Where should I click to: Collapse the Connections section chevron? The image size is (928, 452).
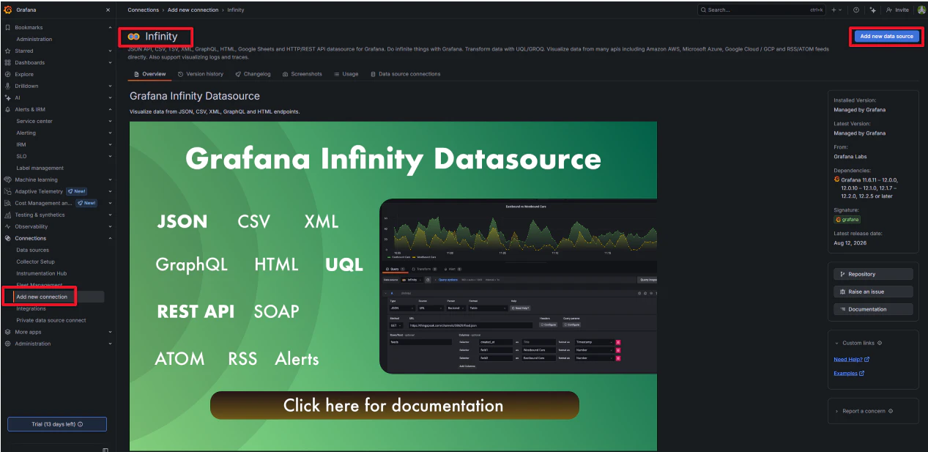111,238
